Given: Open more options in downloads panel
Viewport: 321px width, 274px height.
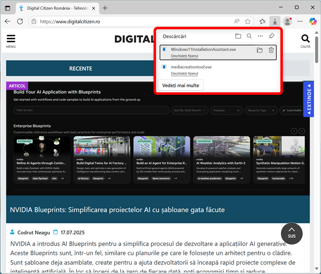Looking at the screenshot, I should (x=261, y=36).
